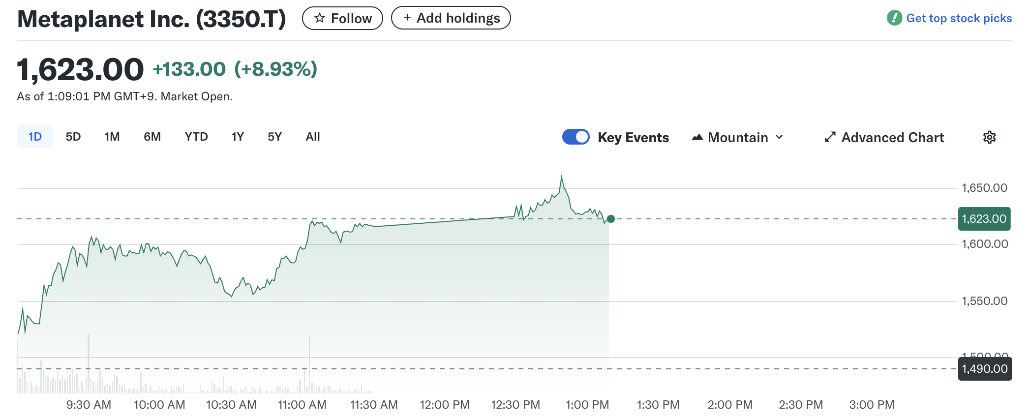Click the green top stock picks badge icon
The image size is (1029, 420).
coord(894,18)
